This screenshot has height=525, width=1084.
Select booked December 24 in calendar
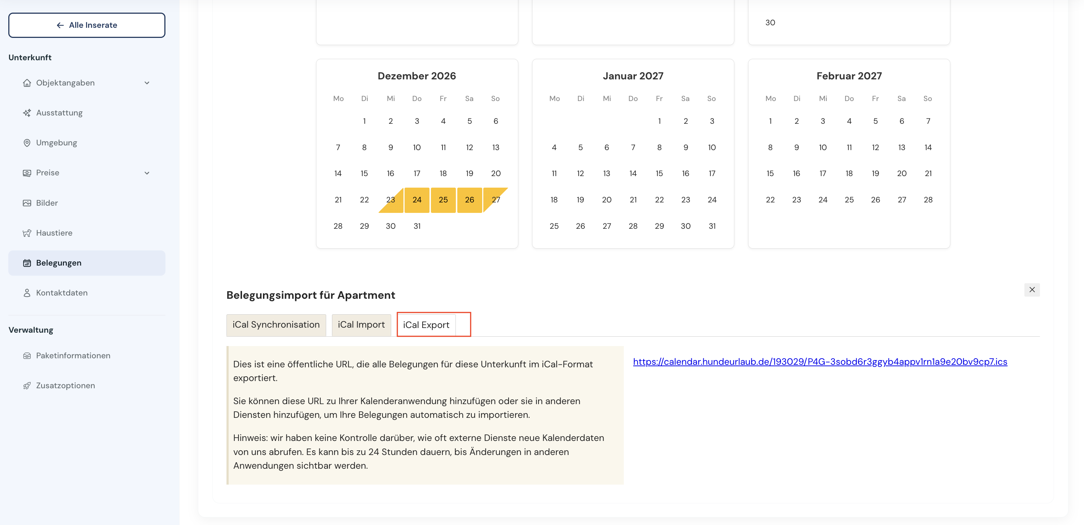416,200
